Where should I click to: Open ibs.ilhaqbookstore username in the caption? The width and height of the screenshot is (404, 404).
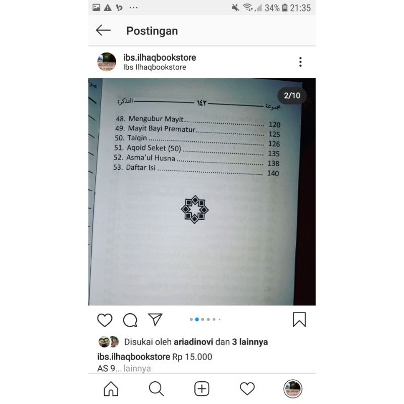133,357
